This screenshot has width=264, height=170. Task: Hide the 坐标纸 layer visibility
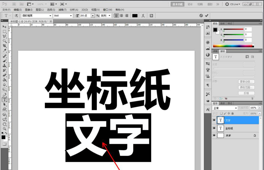point(214,128)
